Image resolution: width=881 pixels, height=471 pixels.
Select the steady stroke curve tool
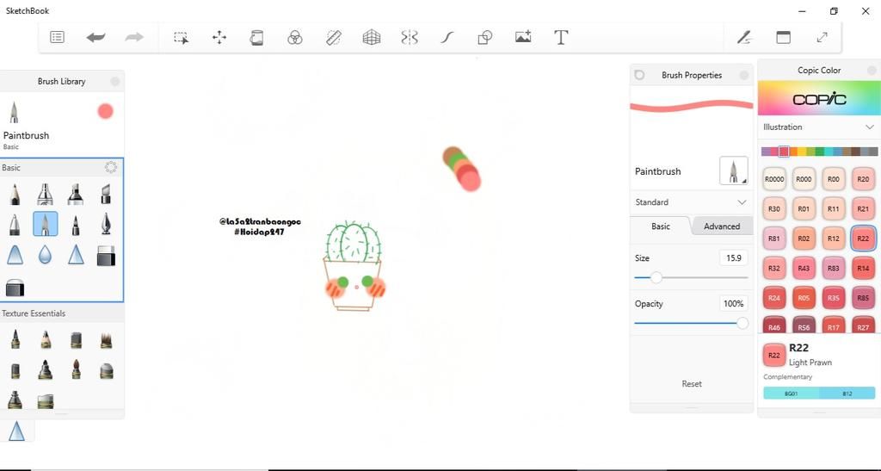[447, 38]
